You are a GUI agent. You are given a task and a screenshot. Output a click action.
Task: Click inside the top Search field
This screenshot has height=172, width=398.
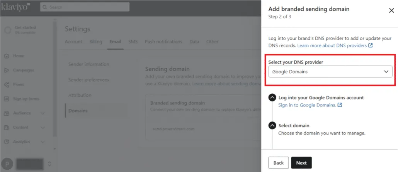(85, 7)
